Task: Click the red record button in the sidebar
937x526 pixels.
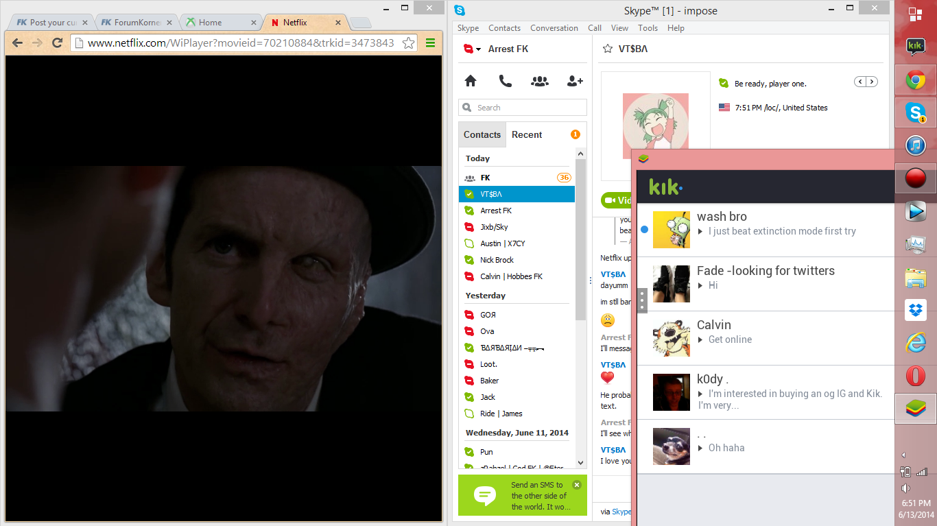Action: pyautogui.click(x=916, y=178)
